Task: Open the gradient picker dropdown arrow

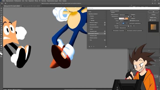Action: (x=129, y=18)
